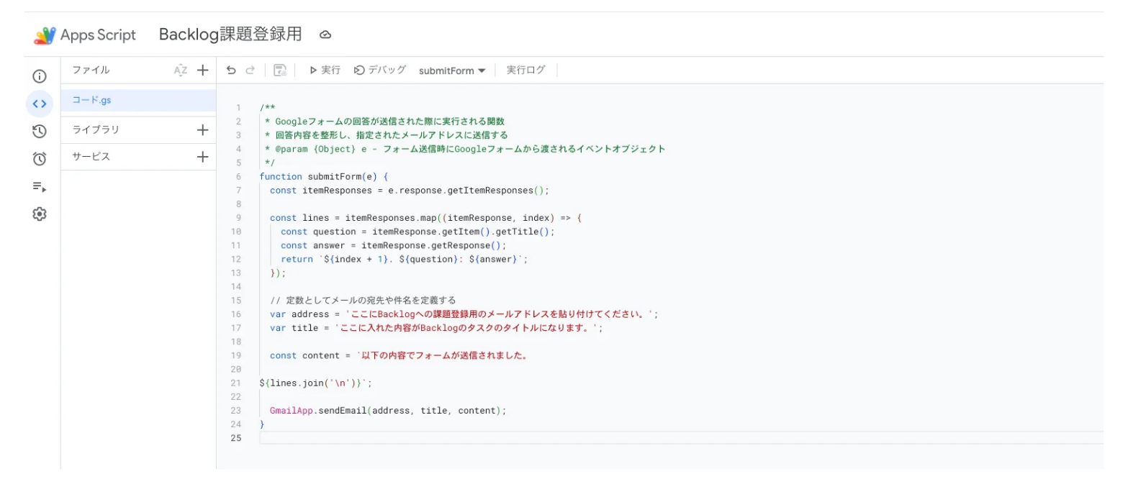Click the const lines map line
Image resolution: width=1128 pixels, height=479 pixels.
[x=425, y=218]
